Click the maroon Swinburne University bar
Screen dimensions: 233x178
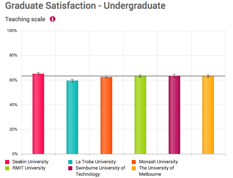coord(174,115)
